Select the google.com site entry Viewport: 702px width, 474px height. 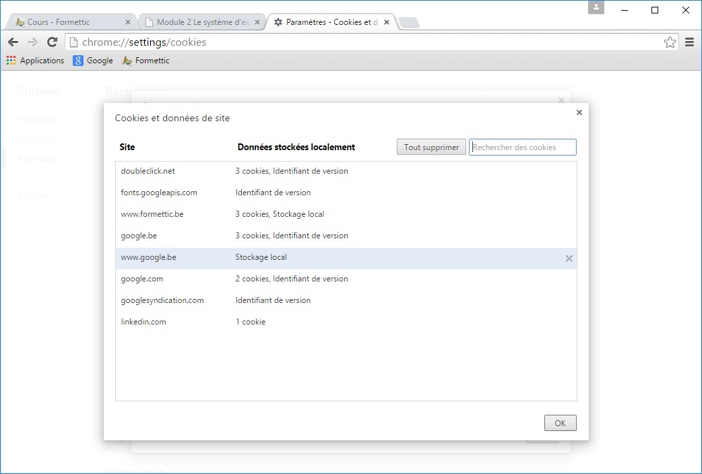(346, 279)
